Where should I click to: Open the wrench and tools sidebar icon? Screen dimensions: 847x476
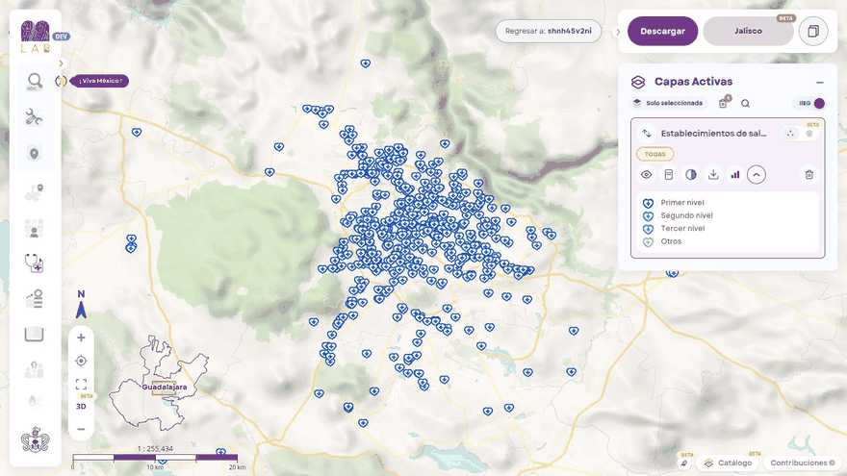pyautogui.click(x=35, y=117)
